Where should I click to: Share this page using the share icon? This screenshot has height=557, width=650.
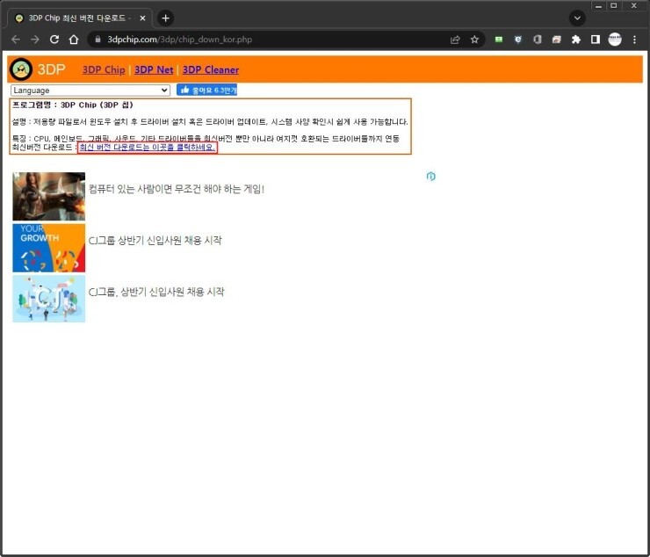tap(455, 40)
